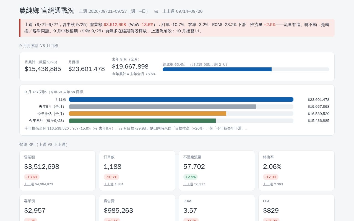Image resolution: width=354 pixels, height=221 pixels.
Task: Select the 訂單數 KPI card
Action: 137,170
